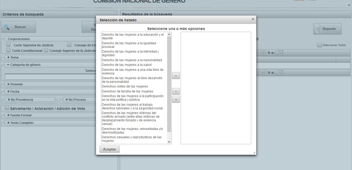Check the Corte Suprema de Justicia box
352x170 pixels.
click(x=9, y=45)
